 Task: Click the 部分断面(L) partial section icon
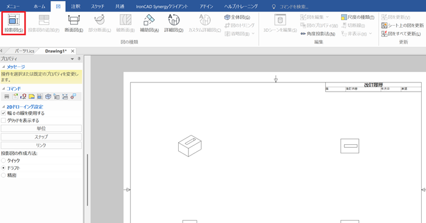[99, 23]
